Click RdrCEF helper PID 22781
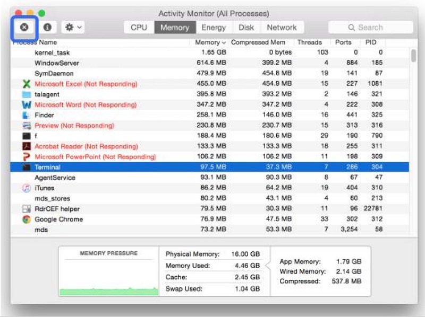This screenshot has height=317, width=425. tap(373, 208)
